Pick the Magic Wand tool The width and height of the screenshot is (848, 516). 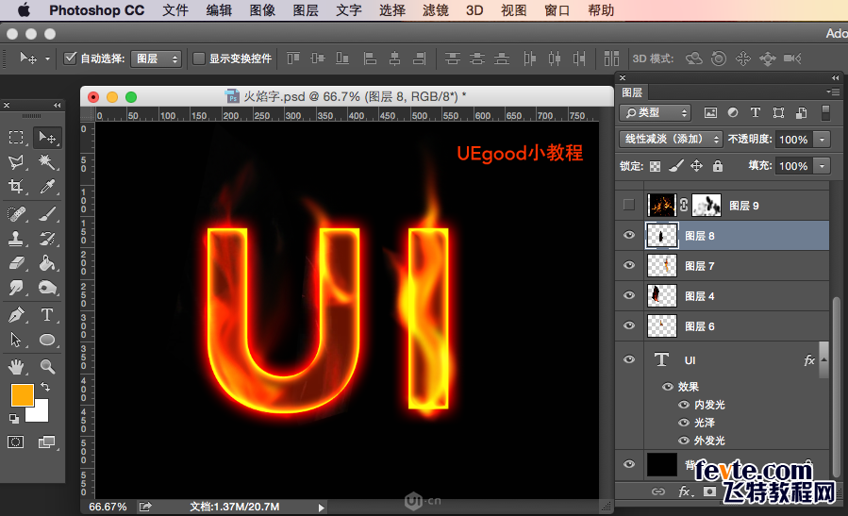[x=47, y=162]
